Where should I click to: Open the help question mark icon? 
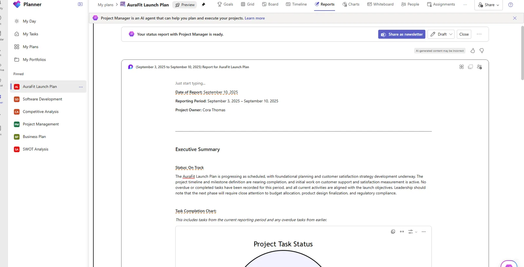click(x=510, y=5)
